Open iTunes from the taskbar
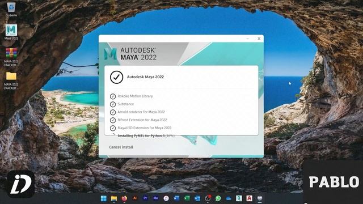The width and height of the screenshot is (363, 204). [x=166, y=198]
